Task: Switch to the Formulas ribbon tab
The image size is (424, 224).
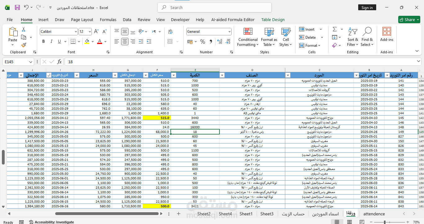Action: point(108,20)
